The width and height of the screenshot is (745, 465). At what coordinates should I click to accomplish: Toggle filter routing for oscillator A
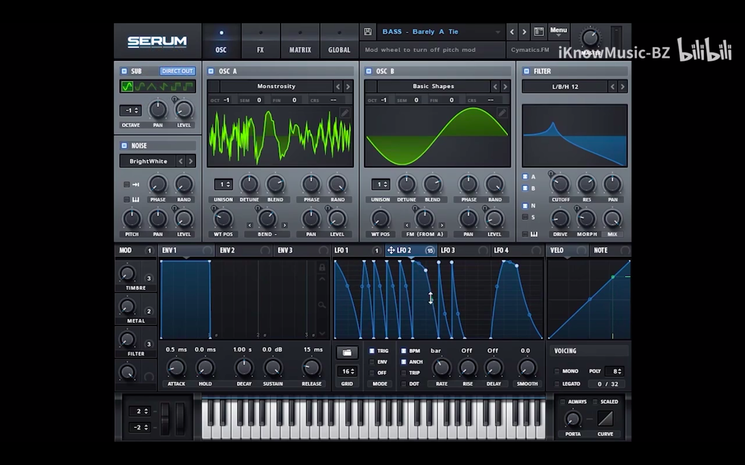tap(525, 177)
